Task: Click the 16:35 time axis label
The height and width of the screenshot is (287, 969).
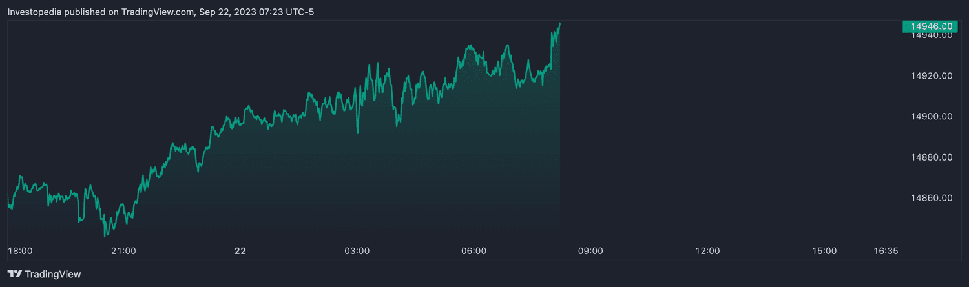Action: (886, 251)
